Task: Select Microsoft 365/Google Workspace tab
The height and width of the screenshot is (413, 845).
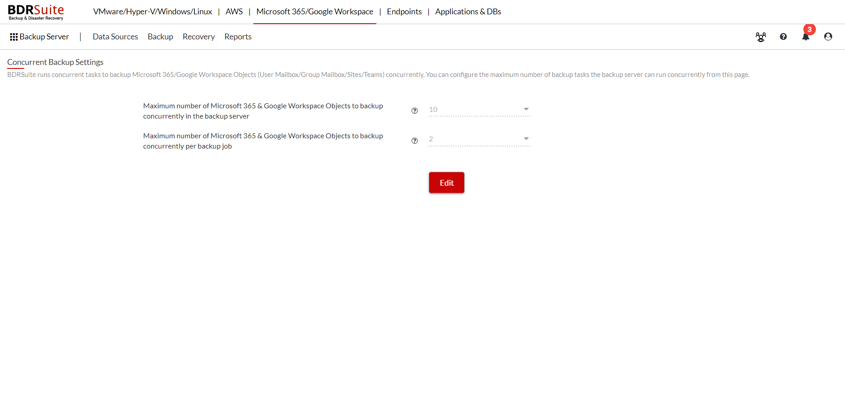Action: (315, 12)
